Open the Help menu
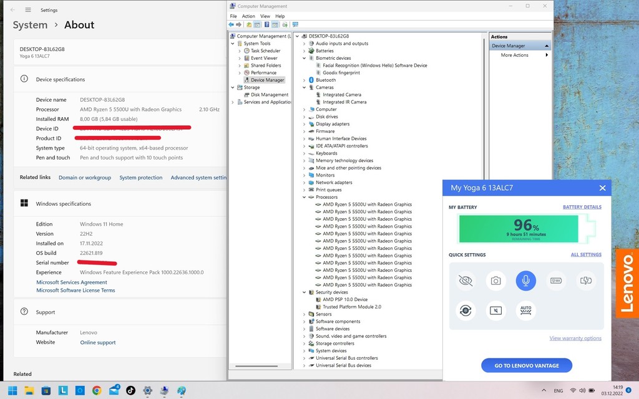Screen dimensions: 639x399 click(280, 16)
